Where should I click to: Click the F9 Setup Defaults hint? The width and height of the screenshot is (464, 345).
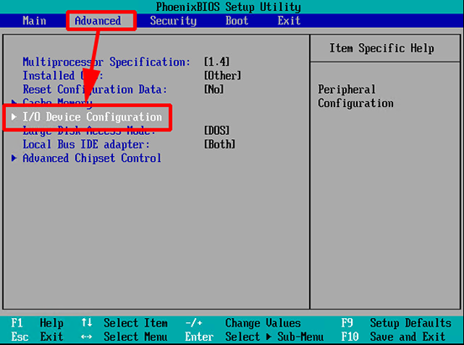click(397, 323)
